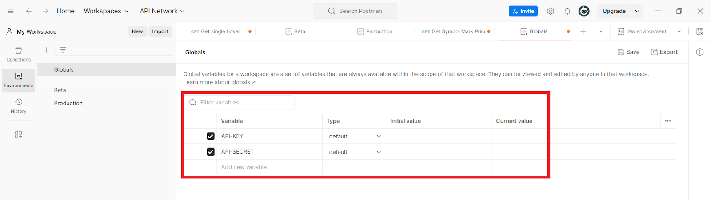Click the Import button
Viewport: 711px width, 200px height.
[x=160, y=31]
